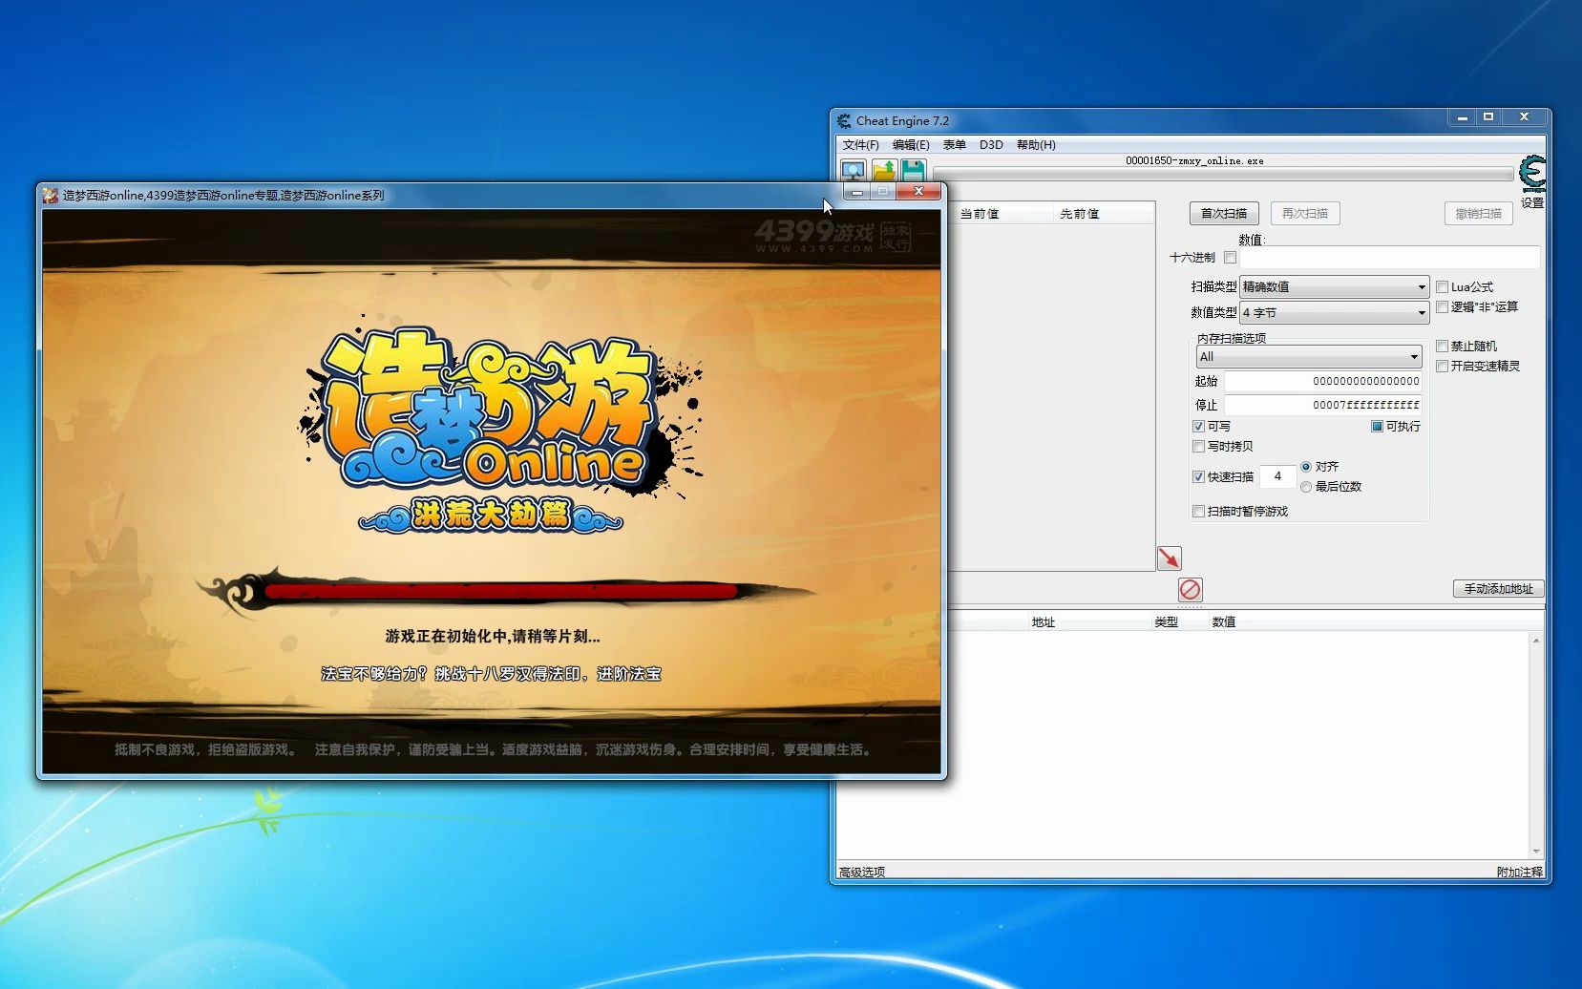Toggle the 十六进制 hexadecimal checkbox
Screen dimensions: 1582x989
coord(1230,257)
